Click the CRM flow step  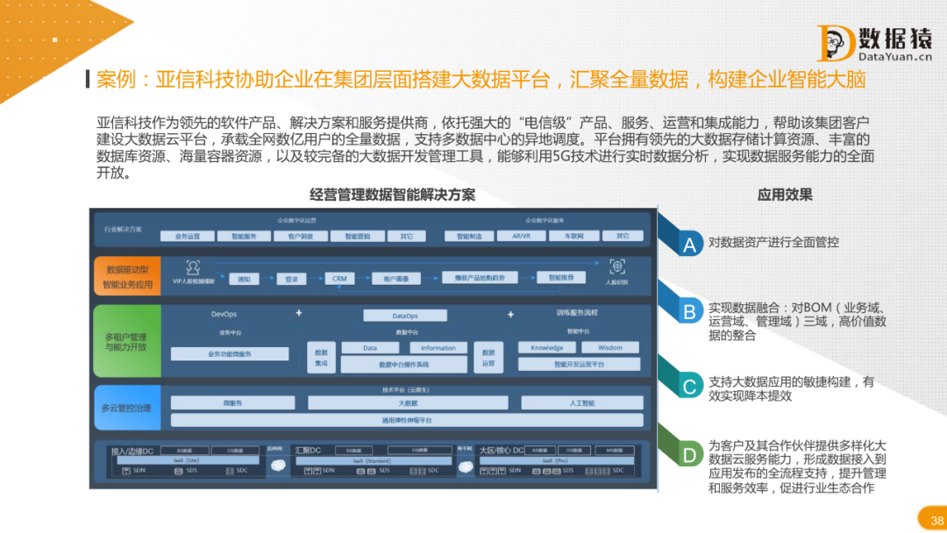click(339, 278)
